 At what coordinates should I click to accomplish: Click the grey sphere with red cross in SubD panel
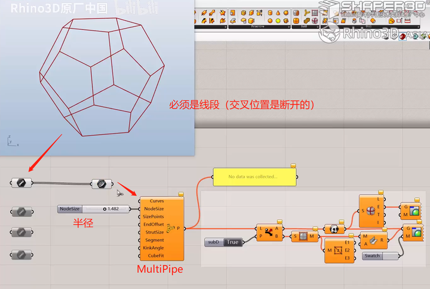(315, 20)
